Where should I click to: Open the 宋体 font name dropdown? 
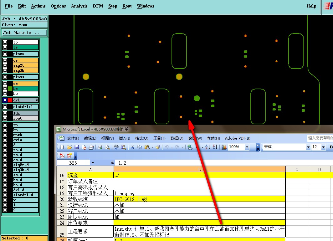(x=308, y=147)
